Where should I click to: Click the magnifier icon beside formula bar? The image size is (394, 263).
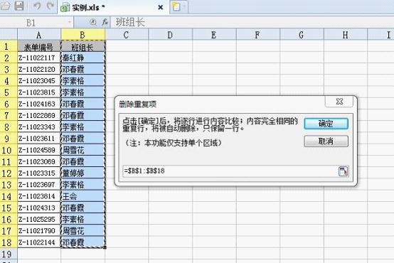pyautogui.click(x=93, y=22)
